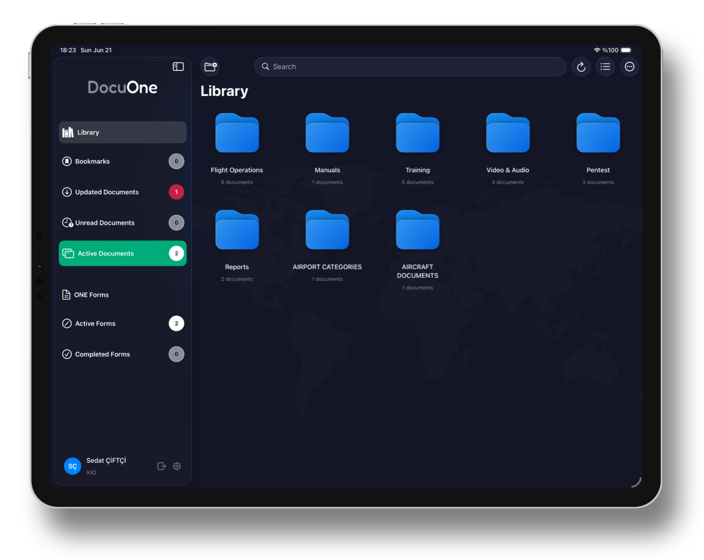Open Active Forms list
704x560 pixels.
[x=123, y=324]
